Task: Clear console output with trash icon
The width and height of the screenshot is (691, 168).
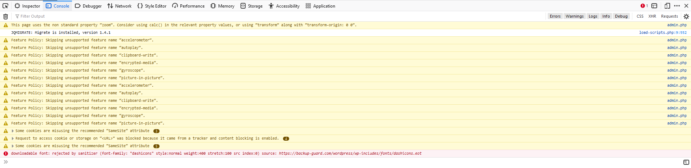Action: [x=5, y=16]
